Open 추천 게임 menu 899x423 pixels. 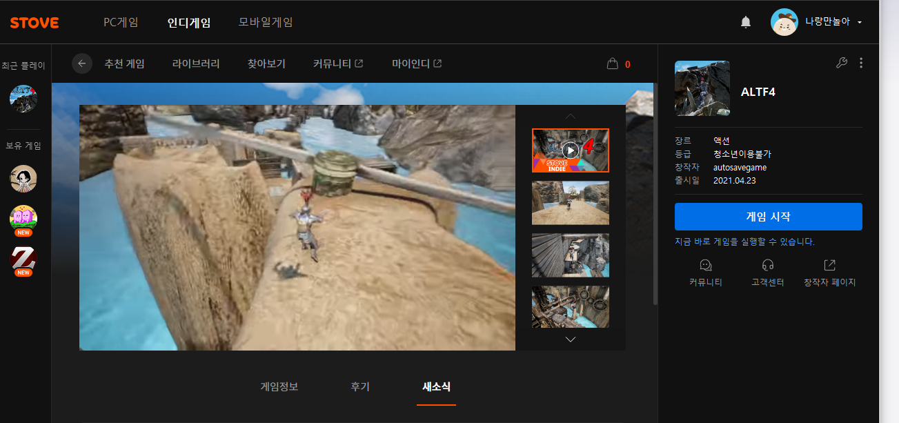pos(124,63)
